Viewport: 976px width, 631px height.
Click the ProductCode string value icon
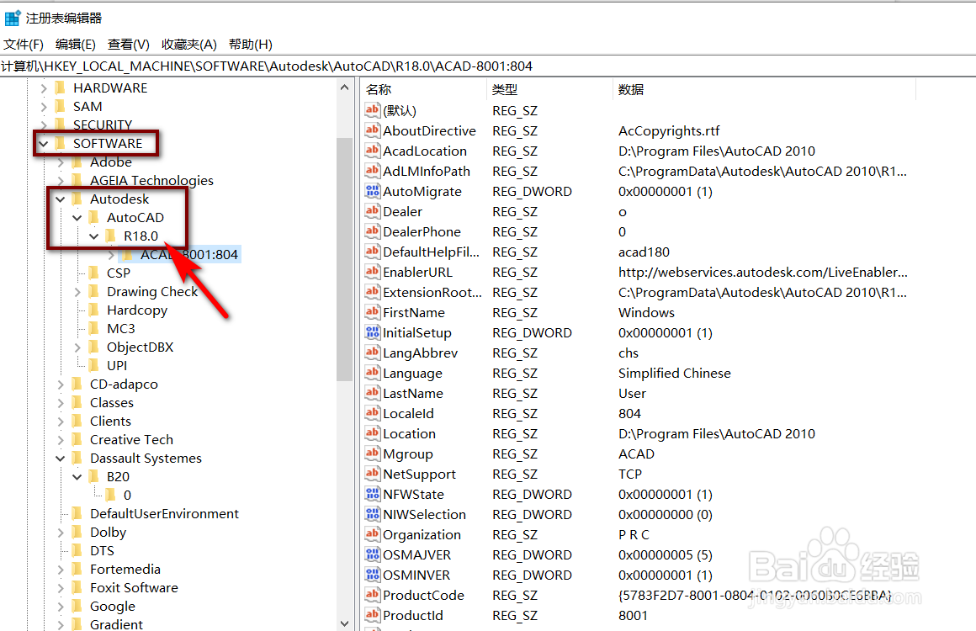coord(372,594)
